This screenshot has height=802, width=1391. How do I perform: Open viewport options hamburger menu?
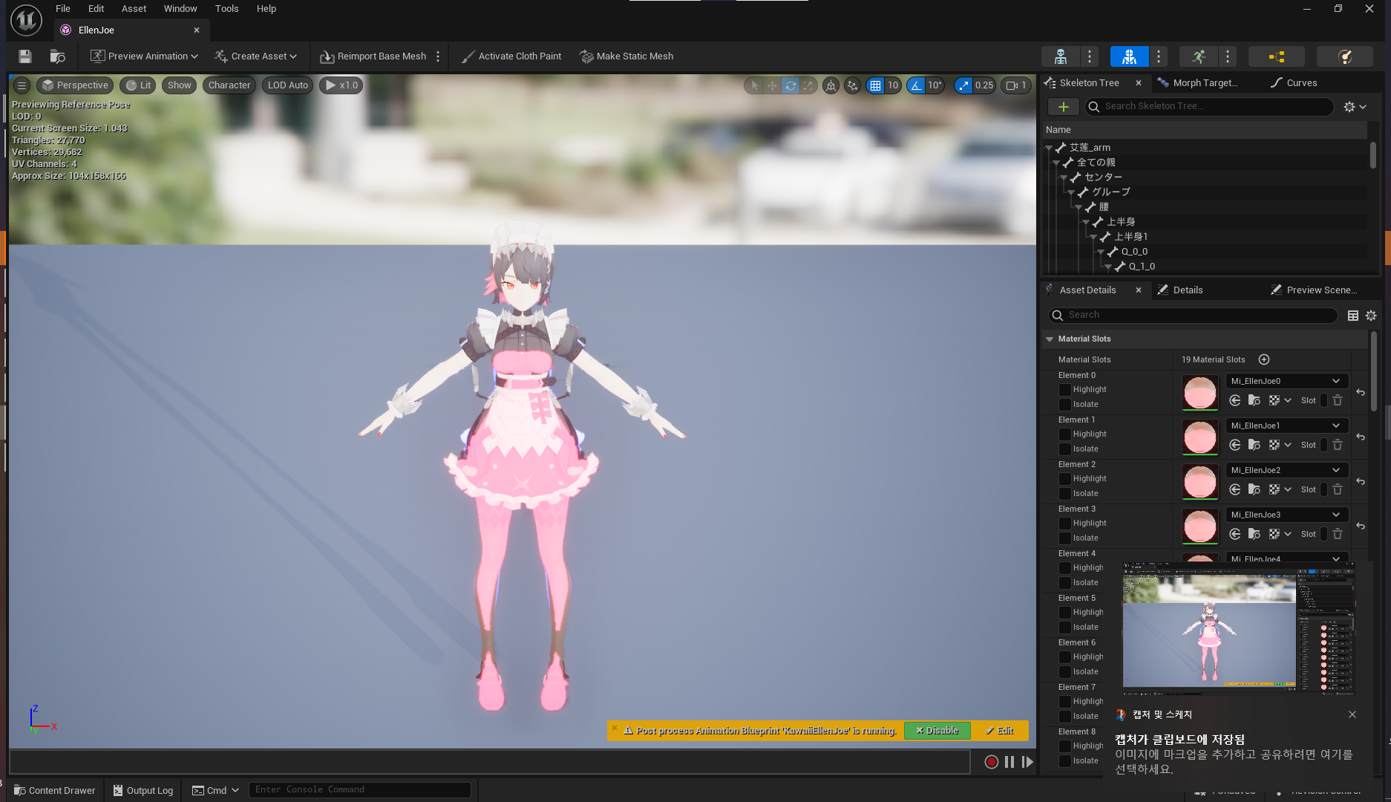coord(22,85)
